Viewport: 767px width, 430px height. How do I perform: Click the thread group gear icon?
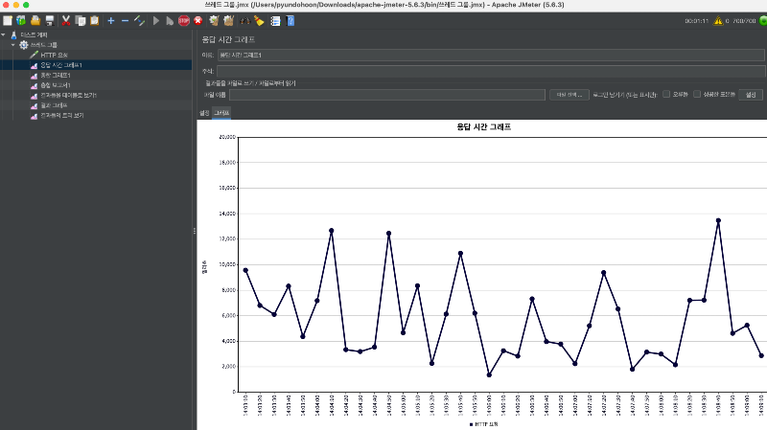click(x=23, y=45)
